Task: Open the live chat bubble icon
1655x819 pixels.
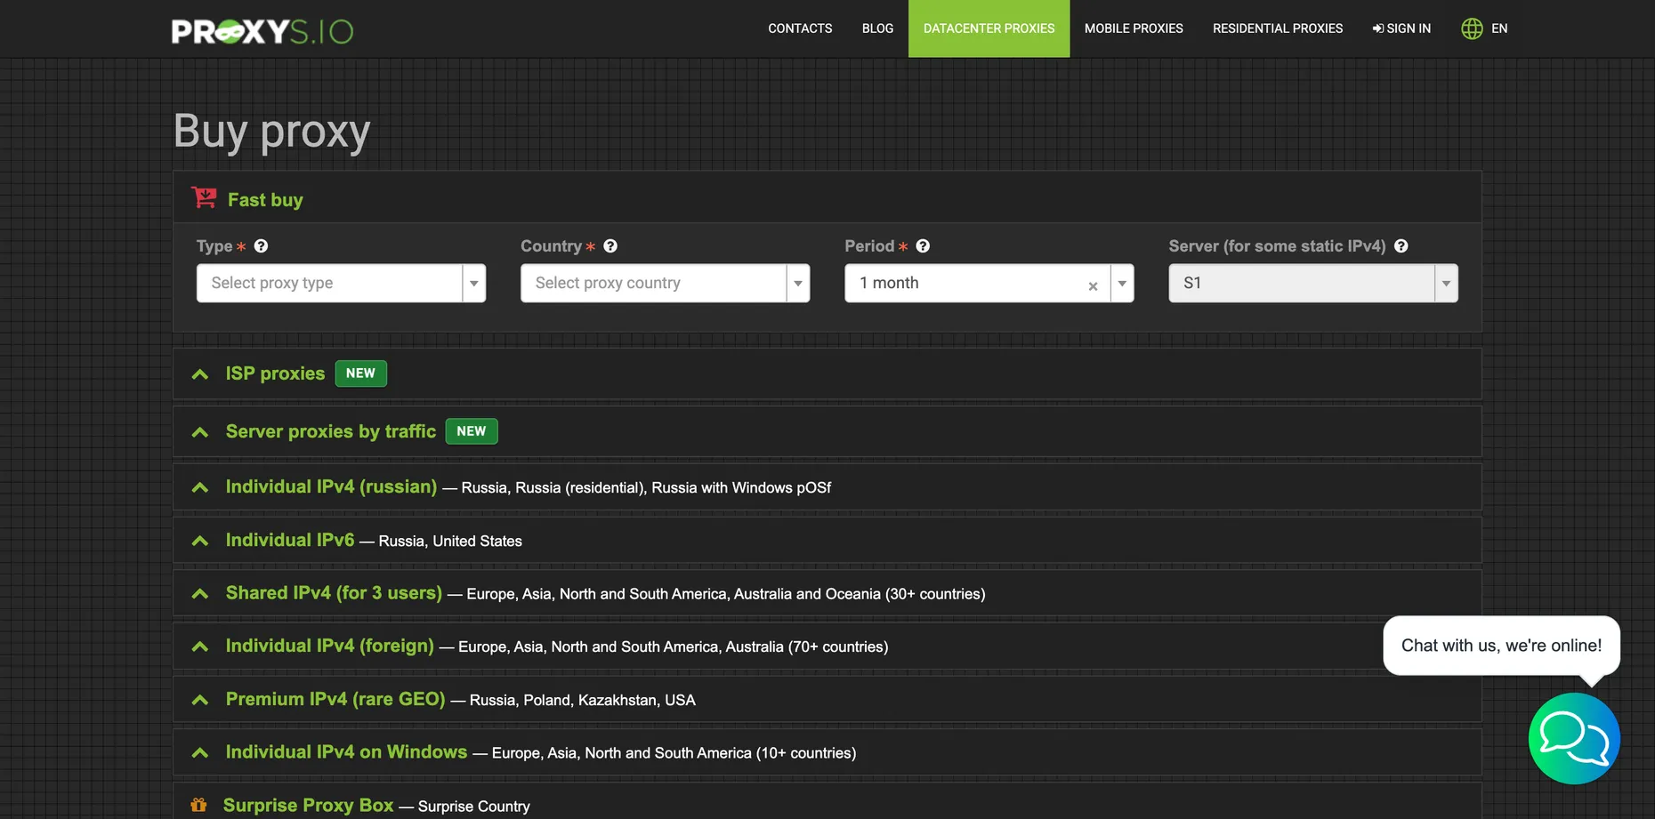Action: click(x=1574, y=738)
